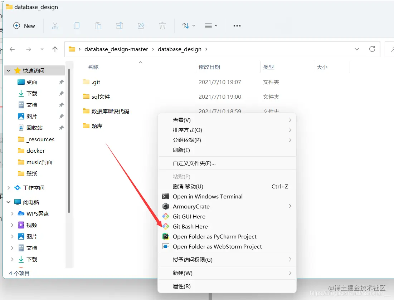Choose 撤消 移动(U) in context menu
The width and height of the screenshot is (394, 300).
coord(227,187)
